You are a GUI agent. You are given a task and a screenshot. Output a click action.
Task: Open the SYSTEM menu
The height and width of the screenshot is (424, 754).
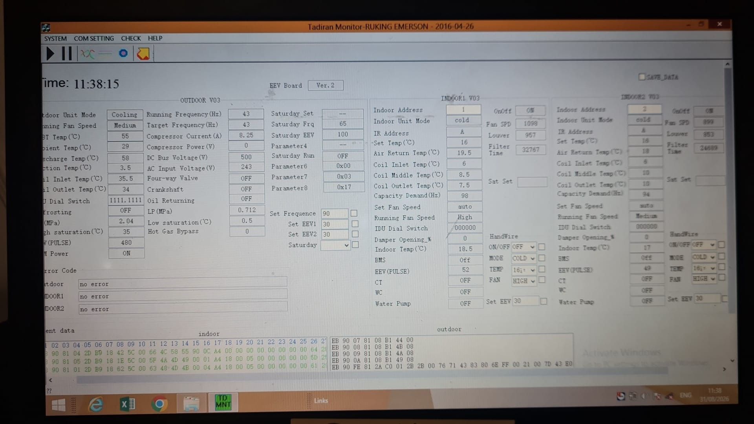click(x=55, y=38)
